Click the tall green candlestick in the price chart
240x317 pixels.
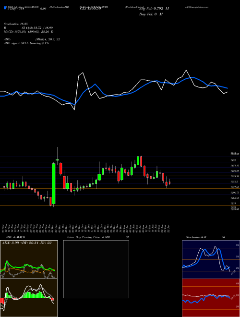coord(54,183)
